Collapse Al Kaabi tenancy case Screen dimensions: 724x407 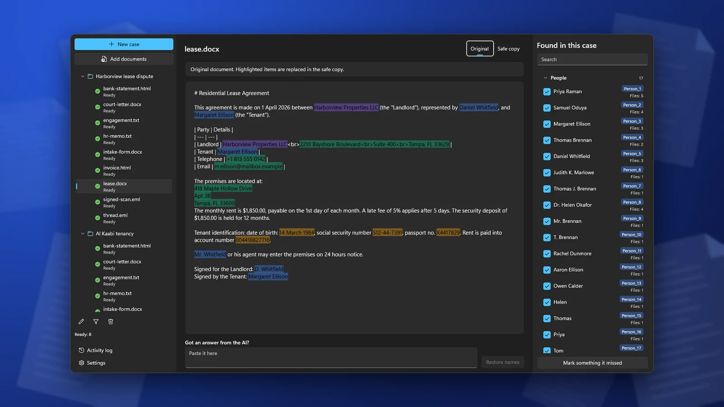point(82,234)
